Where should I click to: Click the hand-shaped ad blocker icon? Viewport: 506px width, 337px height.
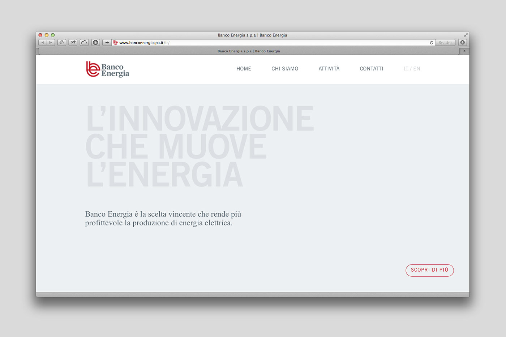click(x=95, y=43)
